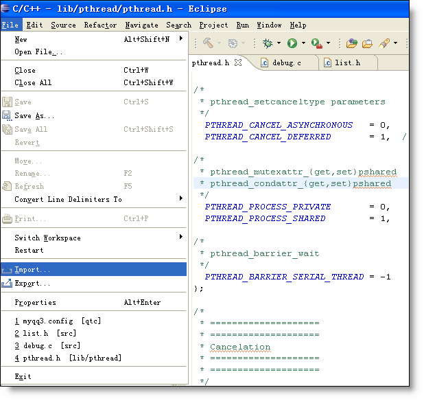Screen dimensions: 424x401
Task: Click the open folder toolbar icon
Action: tap(368, 43)
